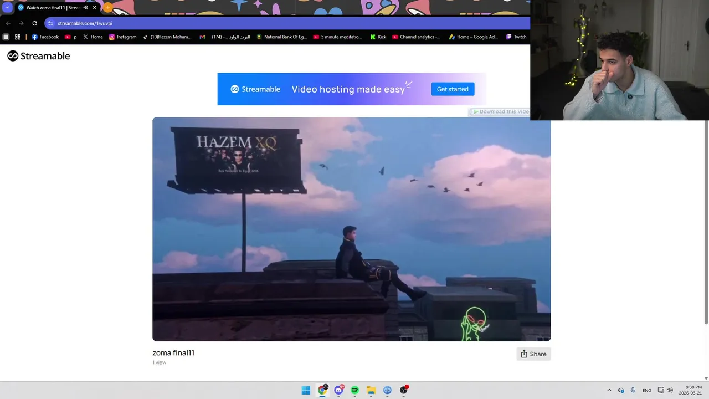The height and width of the screenshot is (399, 709).
Task: Open a new browser tab
Action: (x=107, y=8)
